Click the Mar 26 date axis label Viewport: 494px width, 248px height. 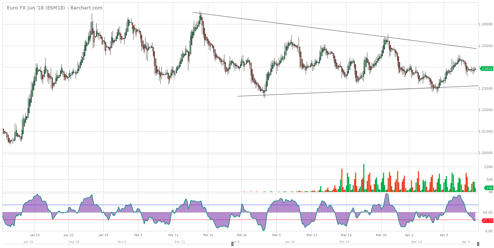tap(381, 235)
